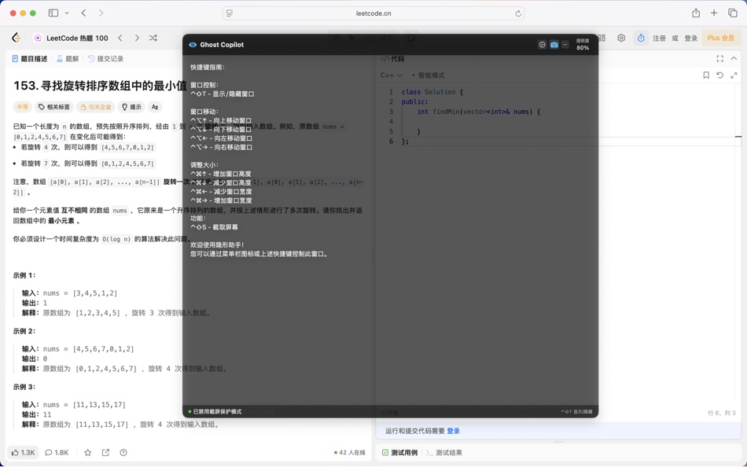
Task: Open the Safari sidebar dropdown chevron
Action: 67,13
